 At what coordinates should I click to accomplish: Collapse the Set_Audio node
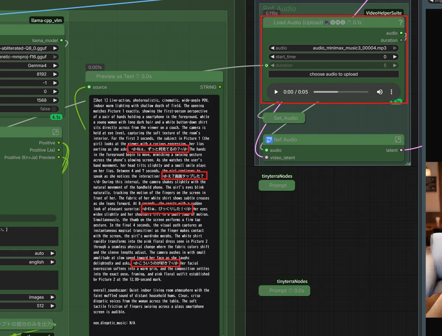[x=268, y=118]
